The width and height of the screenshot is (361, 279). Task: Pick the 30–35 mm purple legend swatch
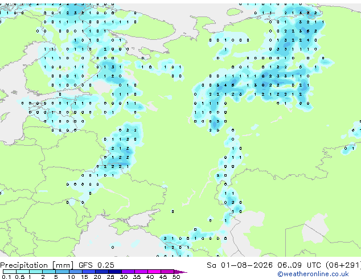[x=128, y=272]
